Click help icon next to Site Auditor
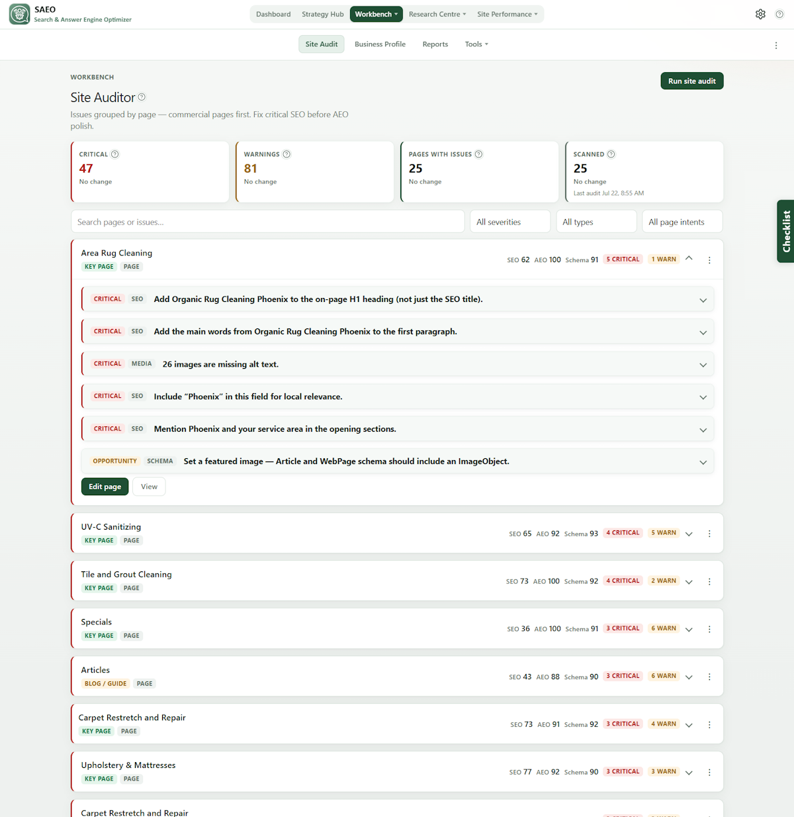Image resolution: width=794 pixels, height=817 pixels. 142,97
